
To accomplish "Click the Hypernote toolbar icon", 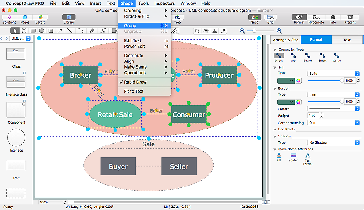I will click(316, 17).
